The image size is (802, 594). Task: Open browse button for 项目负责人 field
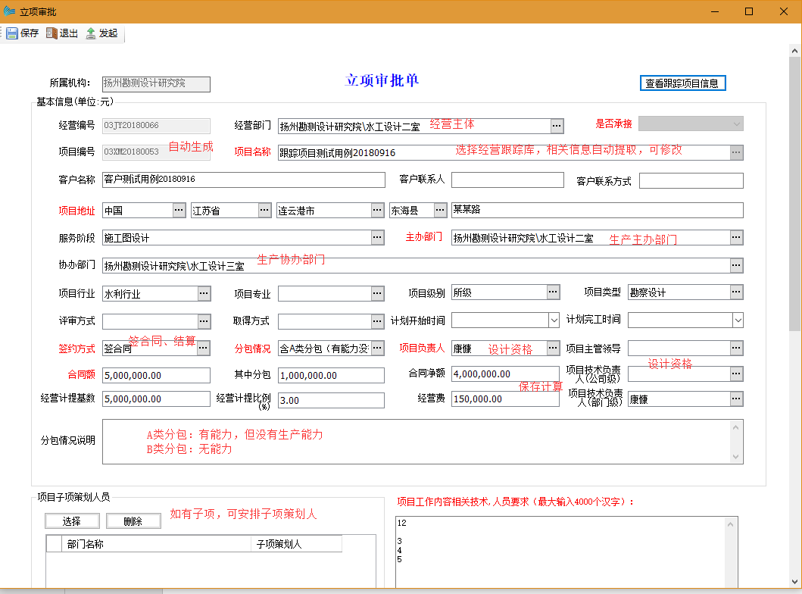coord(553,348)
